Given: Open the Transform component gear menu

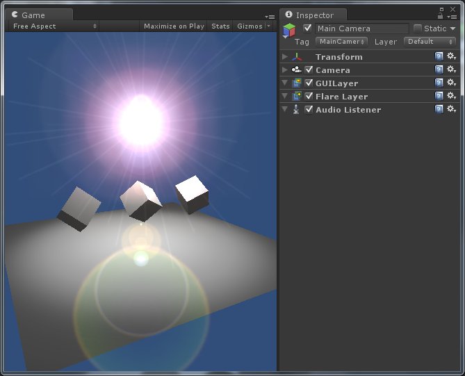Looking at the screenshot, I should pos(451,56).
